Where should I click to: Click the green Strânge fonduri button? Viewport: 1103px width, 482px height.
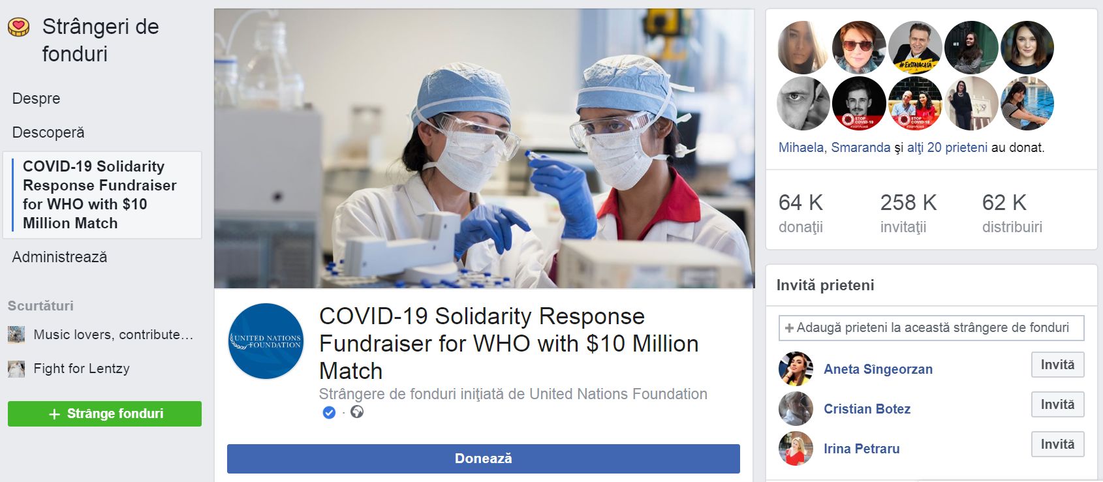[104, 414]
